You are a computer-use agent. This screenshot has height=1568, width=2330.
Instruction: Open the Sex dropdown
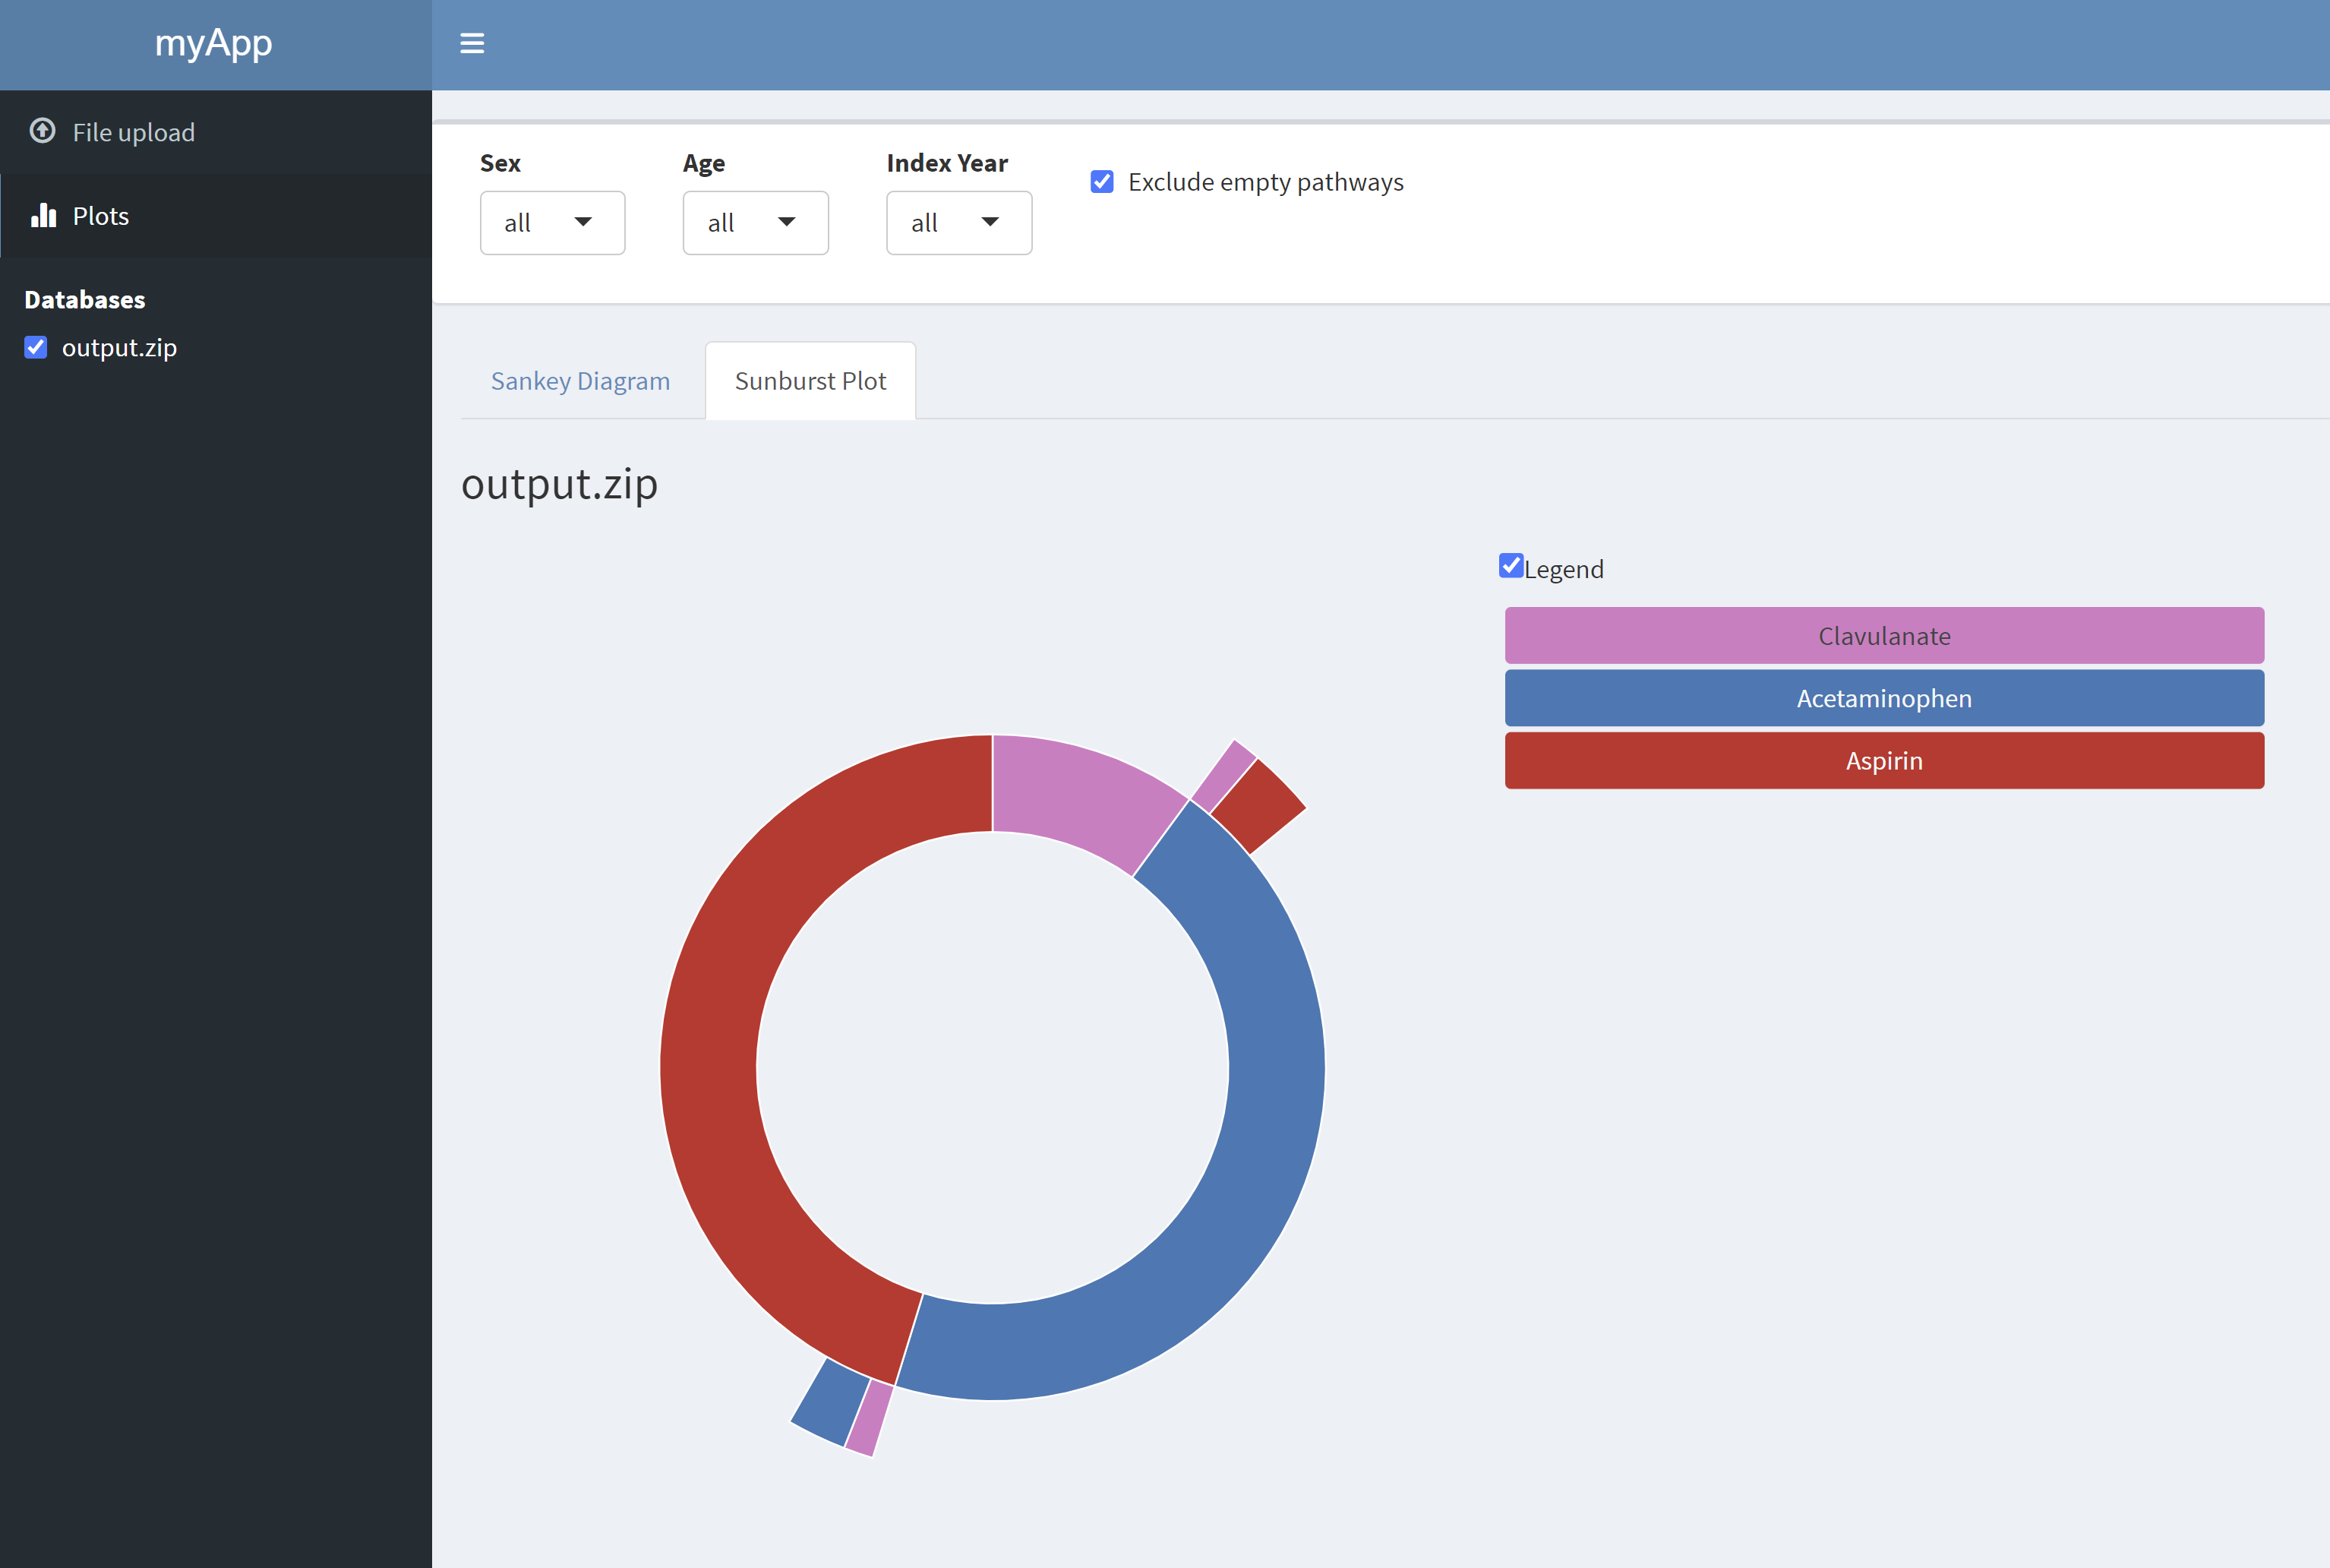[x=552, y=222]
